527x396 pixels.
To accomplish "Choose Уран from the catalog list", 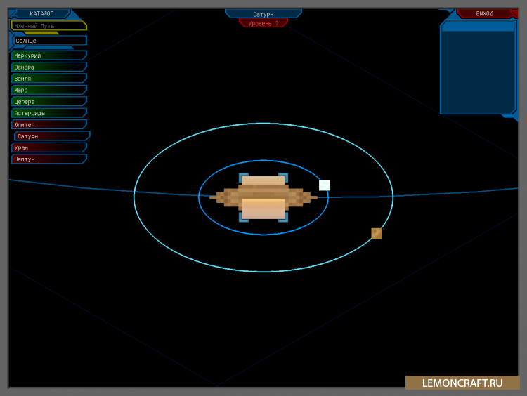I will coord(48,147).
